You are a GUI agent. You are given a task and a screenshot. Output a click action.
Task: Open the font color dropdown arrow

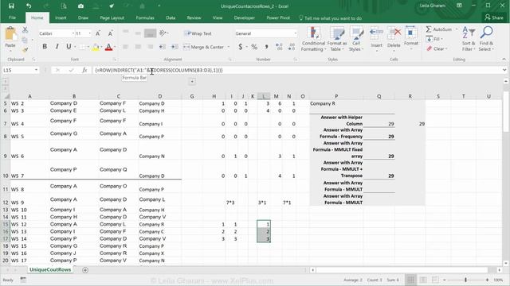115,47
